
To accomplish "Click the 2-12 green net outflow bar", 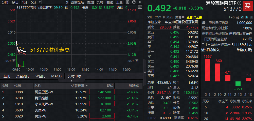I will (x=238, y=84).
